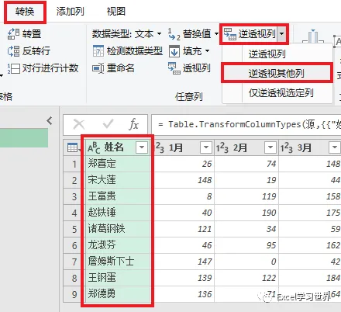Click the 检测数据类型 icon
Image resolution: width=341 pixels, height=312 pixels.
click(x=98, y=51)
